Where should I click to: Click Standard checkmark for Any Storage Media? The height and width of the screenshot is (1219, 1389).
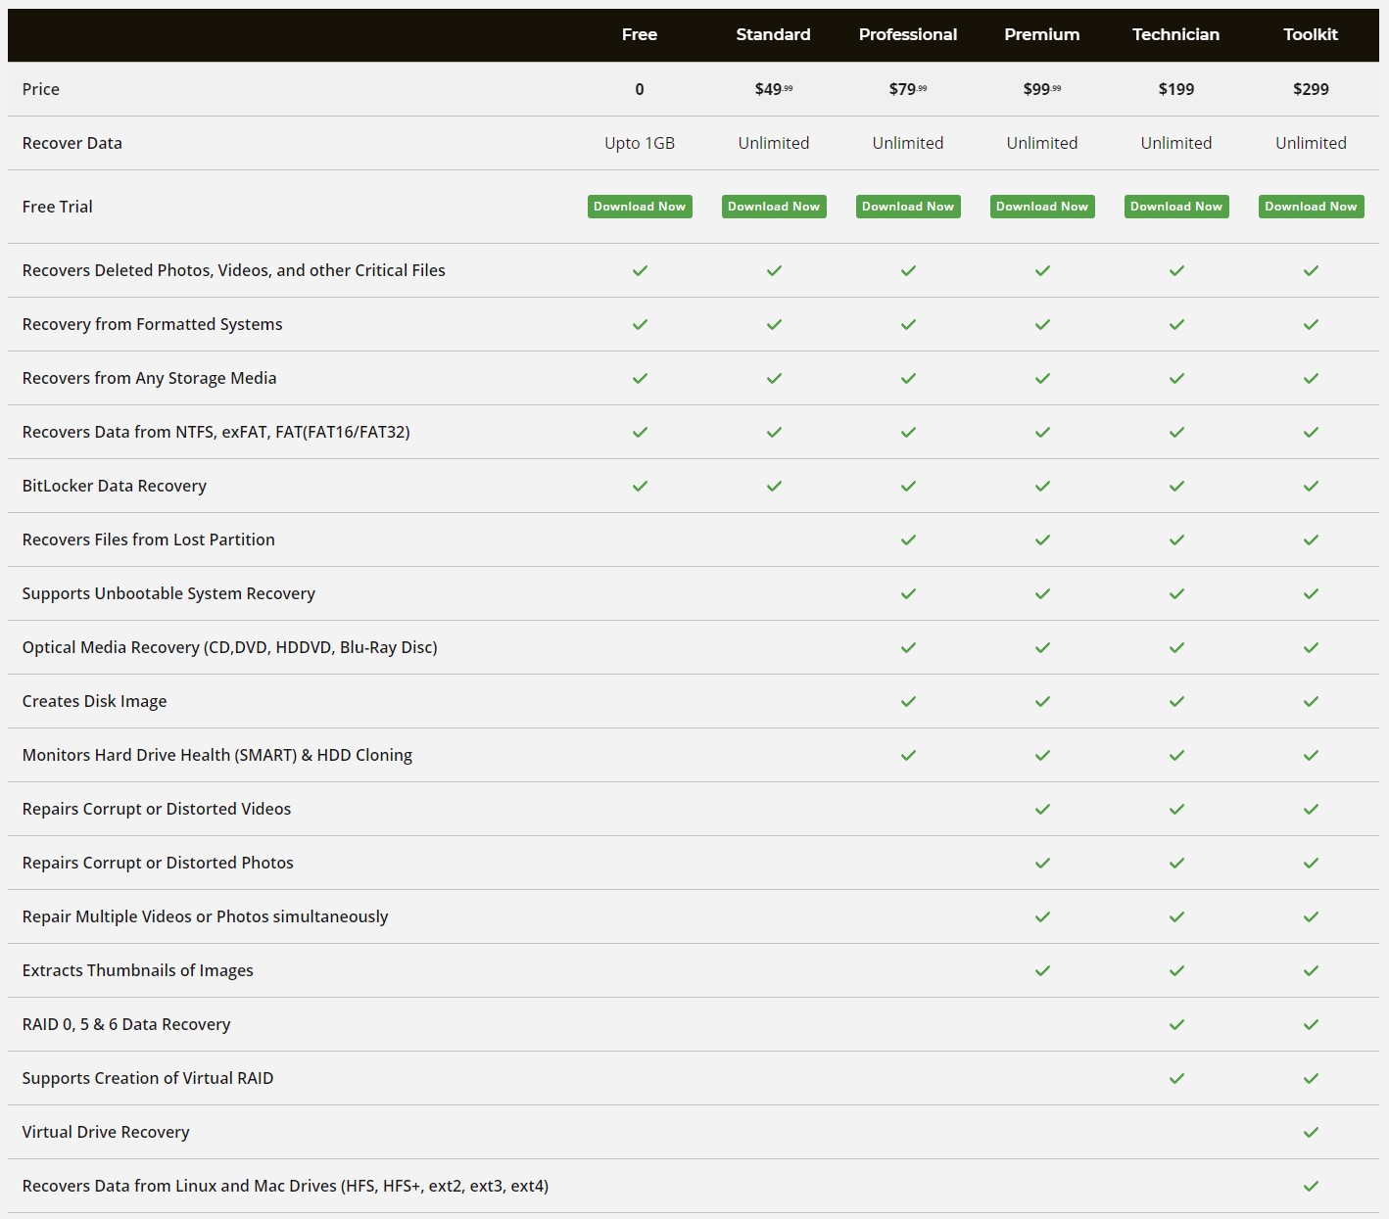[774, 378]
